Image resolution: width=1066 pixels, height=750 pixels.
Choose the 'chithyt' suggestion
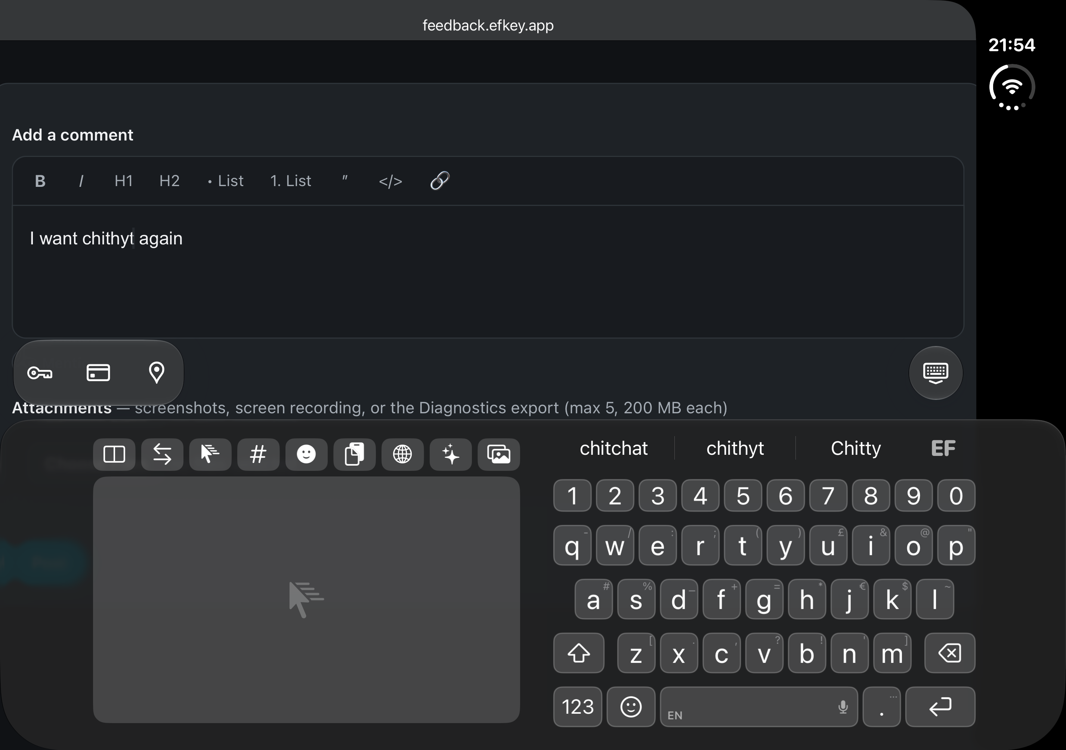point(735,448)
